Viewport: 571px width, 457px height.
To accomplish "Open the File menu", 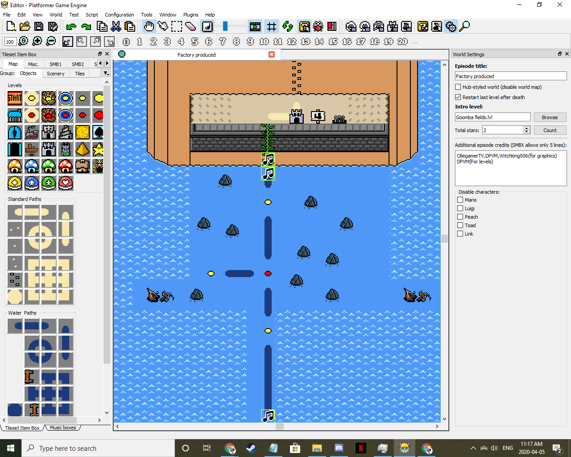I will pyautogui.click(x=7, y=15).
